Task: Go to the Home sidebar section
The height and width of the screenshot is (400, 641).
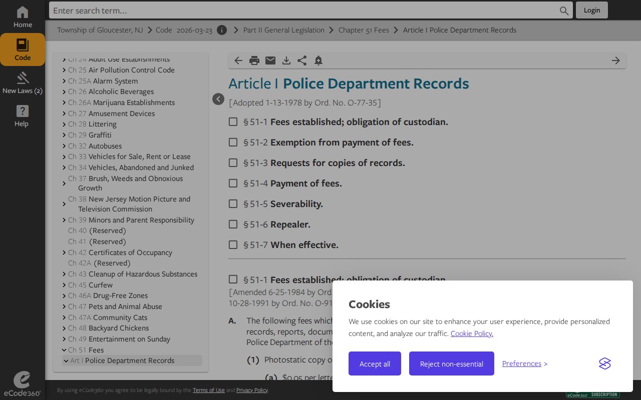Action: point(23,17)
